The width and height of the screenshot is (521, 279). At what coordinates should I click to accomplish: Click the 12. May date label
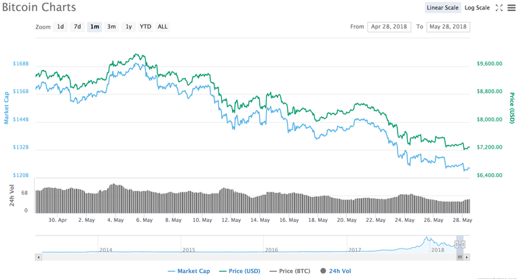(231, 220)
